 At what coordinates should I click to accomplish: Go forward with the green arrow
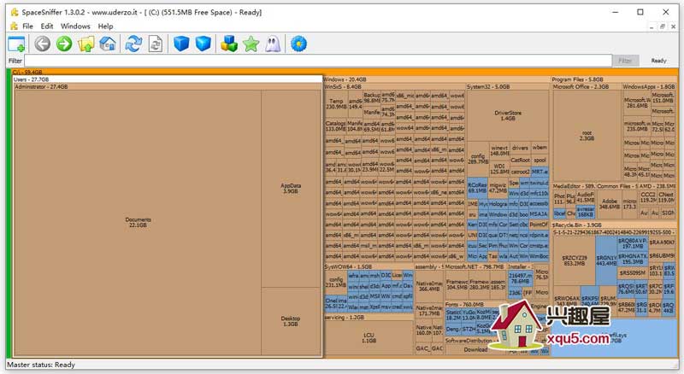64,44
